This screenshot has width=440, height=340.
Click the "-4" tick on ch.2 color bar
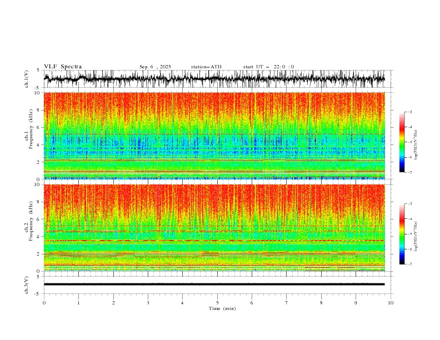point(410,219)
